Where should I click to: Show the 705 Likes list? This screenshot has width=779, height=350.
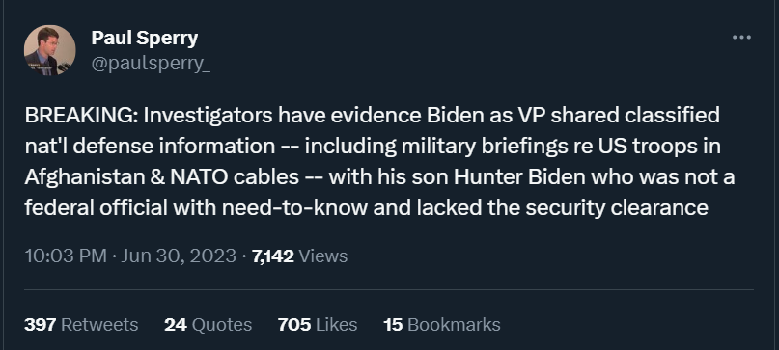pyautogui.click(x=318, y=325)
